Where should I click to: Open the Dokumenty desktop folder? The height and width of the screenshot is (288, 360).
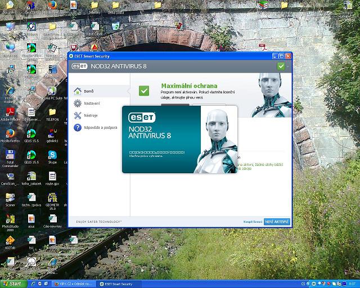[x=10, y=7]
